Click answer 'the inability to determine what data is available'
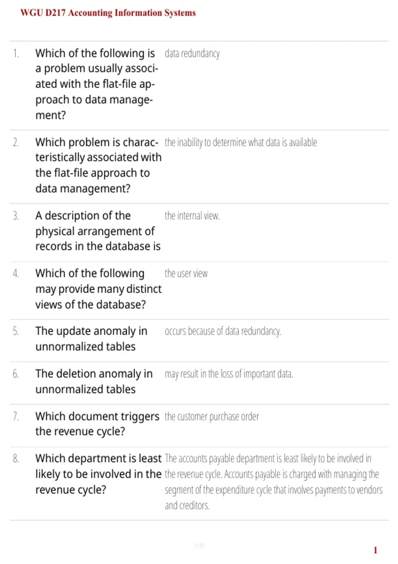 click(241, 142)
